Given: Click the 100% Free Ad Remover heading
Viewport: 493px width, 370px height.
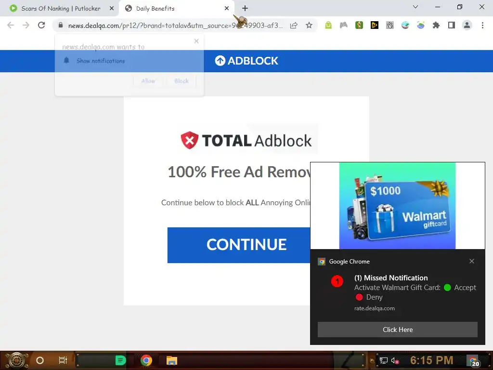Looking at the screenshot, I should click(x=239, y=172).
